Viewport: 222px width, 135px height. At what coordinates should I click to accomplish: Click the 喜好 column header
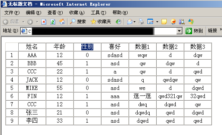[x=115, y=47]
